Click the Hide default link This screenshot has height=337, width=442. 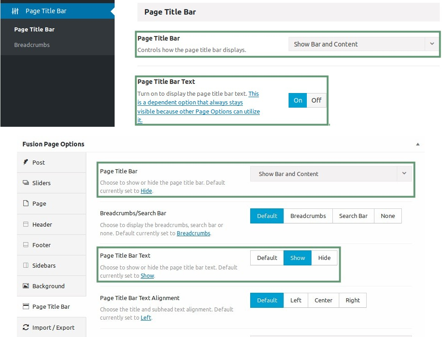click(146, 191)
